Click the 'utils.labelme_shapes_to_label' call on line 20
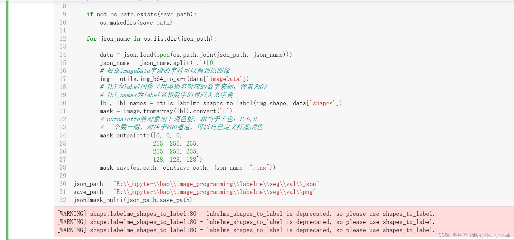 [249, 103]
